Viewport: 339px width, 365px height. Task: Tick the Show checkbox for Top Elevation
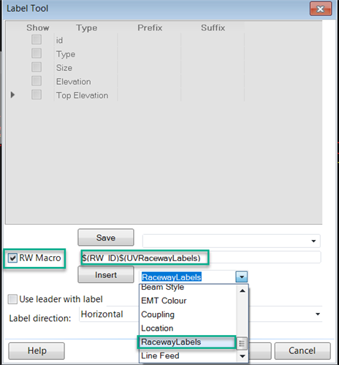tap(37, 94)
